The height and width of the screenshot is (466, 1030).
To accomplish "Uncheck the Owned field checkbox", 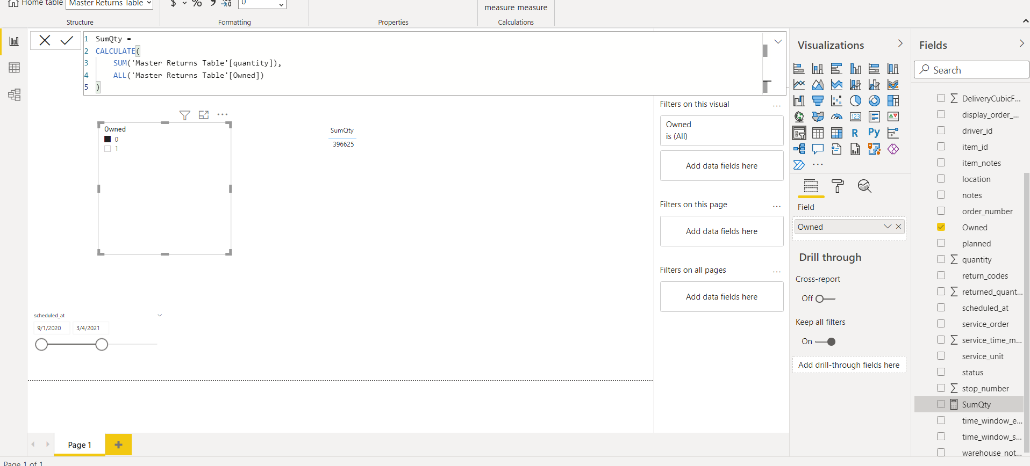I will [941, 227].
